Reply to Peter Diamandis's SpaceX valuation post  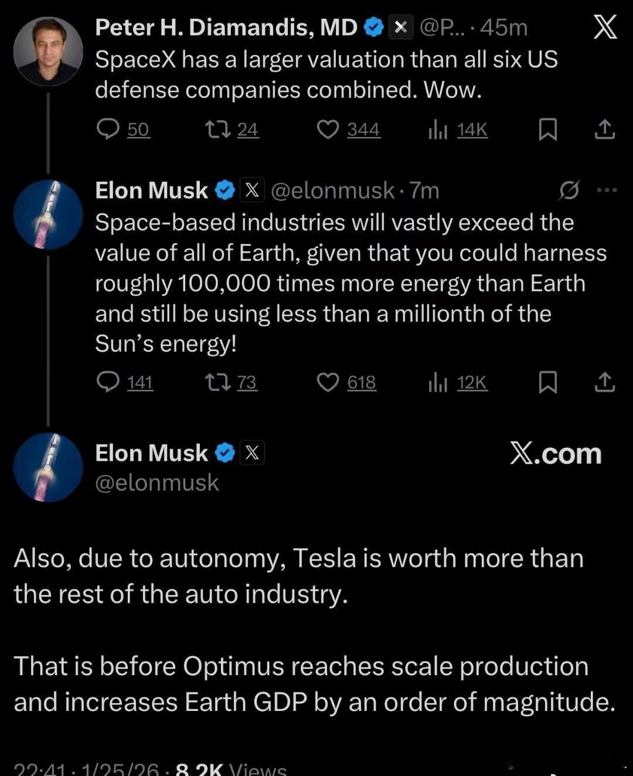[108, 130]
